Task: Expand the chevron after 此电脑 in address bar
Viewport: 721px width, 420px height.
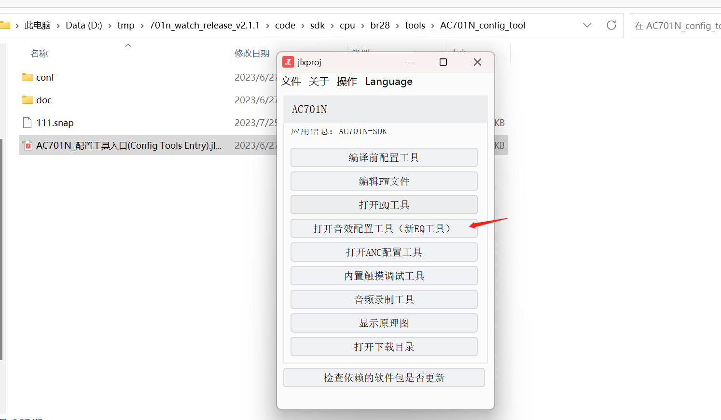Action: coord(58,26)
